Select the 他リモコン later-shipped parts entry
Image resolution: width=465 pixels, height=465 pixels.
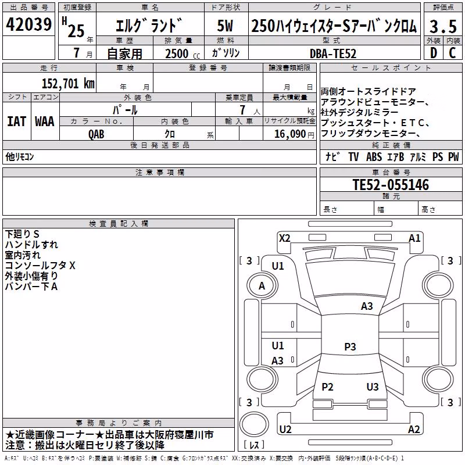pos(20,157)
